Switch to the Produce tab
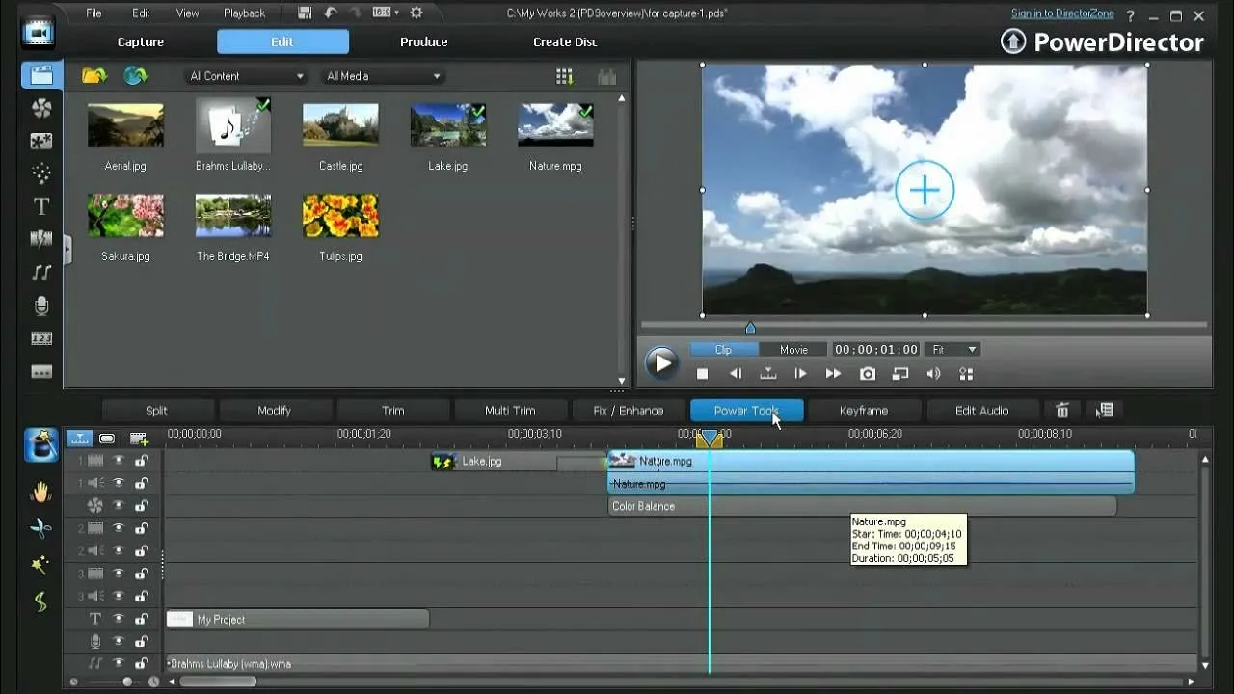This screenshot has width=1234, height=694. click(x=423, y=41)
